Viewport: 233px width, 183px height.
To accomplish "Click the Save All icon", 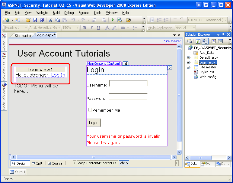I will 42,20.
